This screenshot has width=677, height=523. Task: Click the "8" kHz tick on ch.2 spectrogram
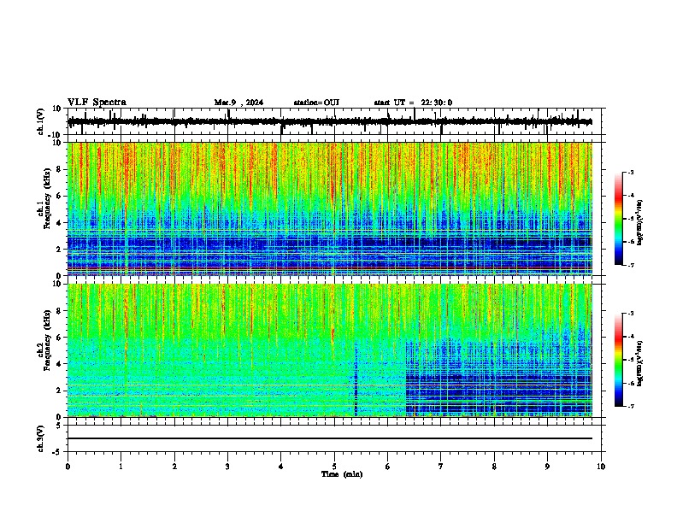point(59,311)
